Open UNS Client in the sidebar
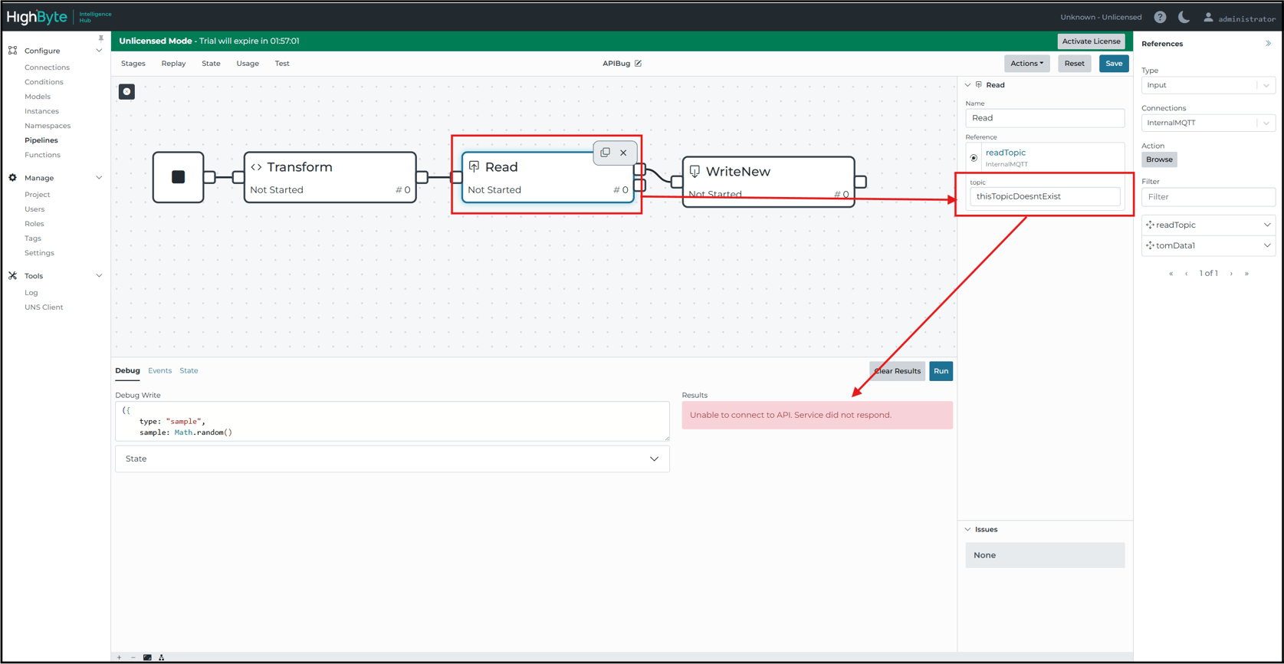 44,307
